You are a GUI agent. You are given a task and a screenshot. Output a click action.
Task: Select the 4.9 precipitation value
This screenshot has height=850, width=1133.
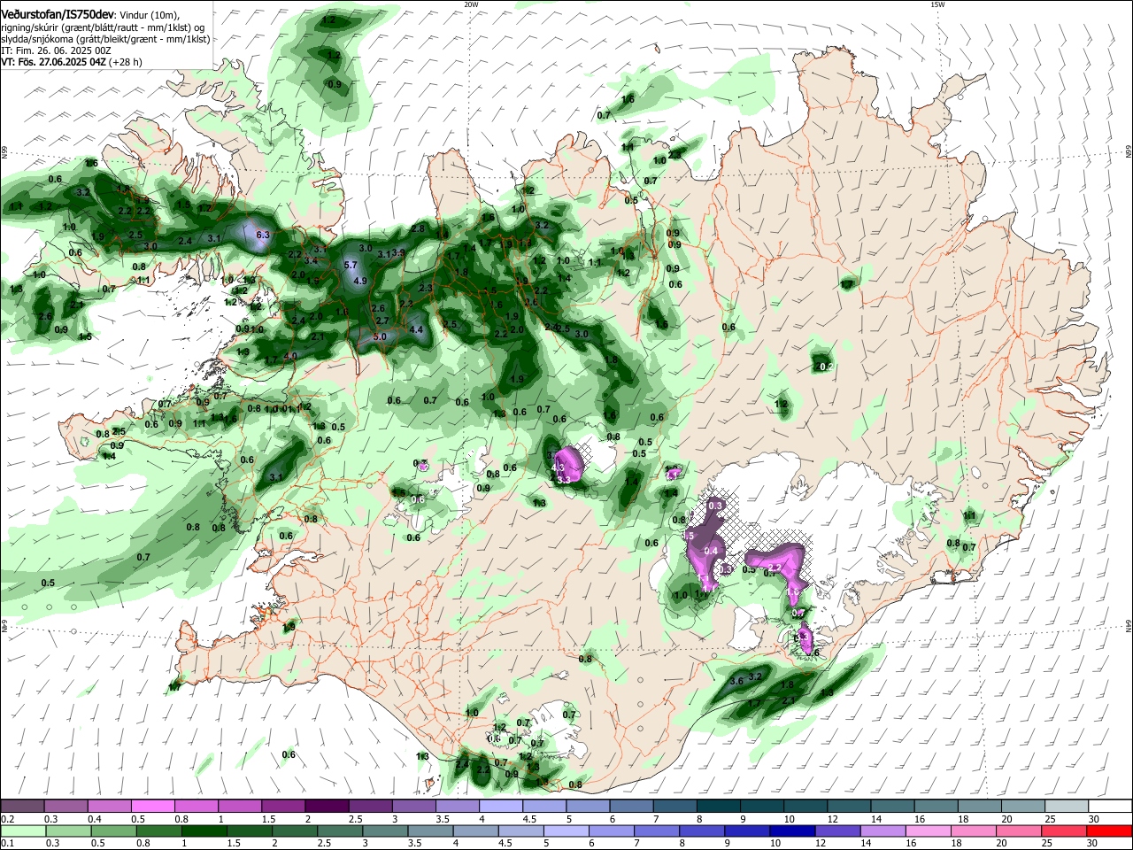pyautogui.click(x=359, y=281)
